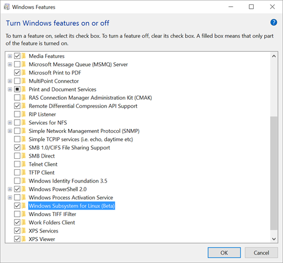Click the XPS Viewer folder icon
The width and height of the screenshot is (283, 263).
[x=24, y=239]
